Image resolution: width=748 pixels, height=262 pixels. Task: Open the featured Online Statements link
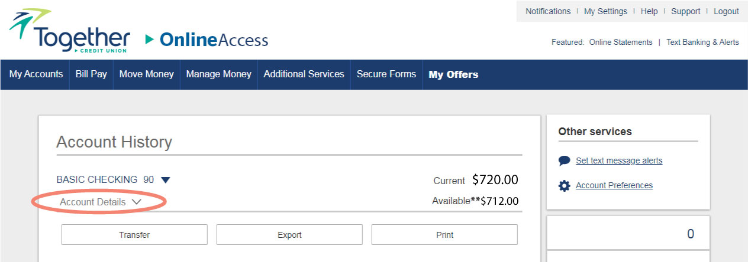coord(621,42)
